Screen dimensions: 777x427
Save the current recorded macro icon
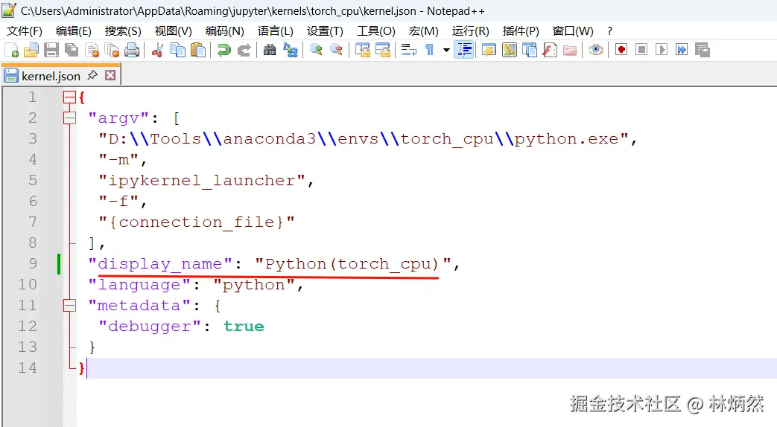[703, 50]
